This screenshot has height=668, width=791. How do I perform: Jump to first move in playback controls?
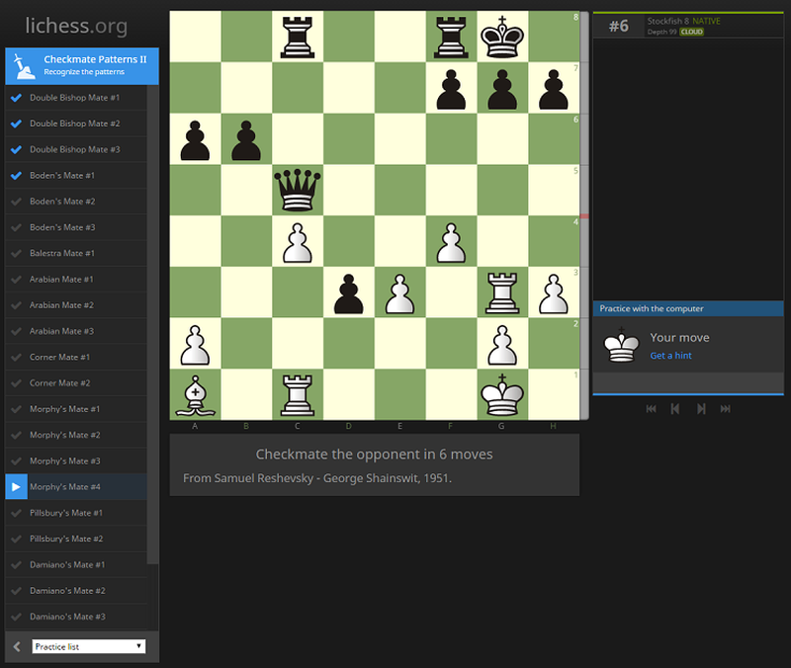652,408
